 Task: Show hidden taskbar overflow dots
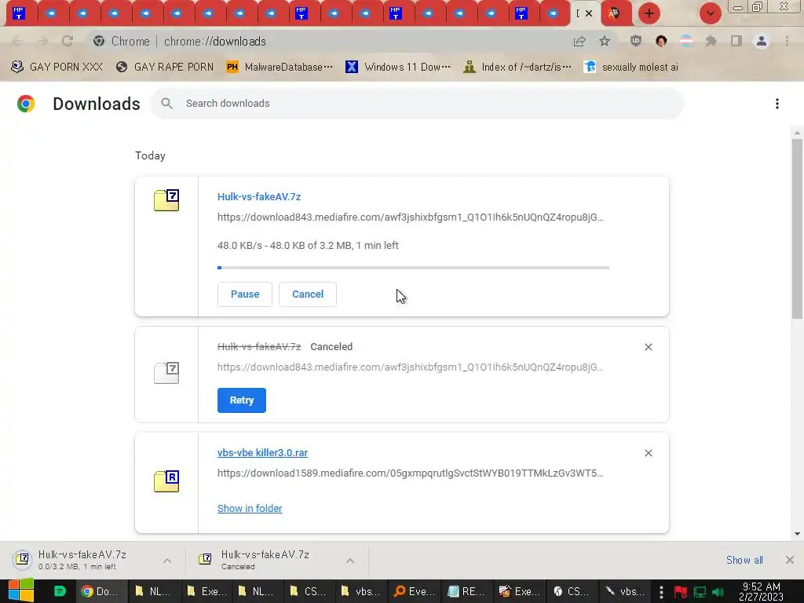click(x=661, y=591)
